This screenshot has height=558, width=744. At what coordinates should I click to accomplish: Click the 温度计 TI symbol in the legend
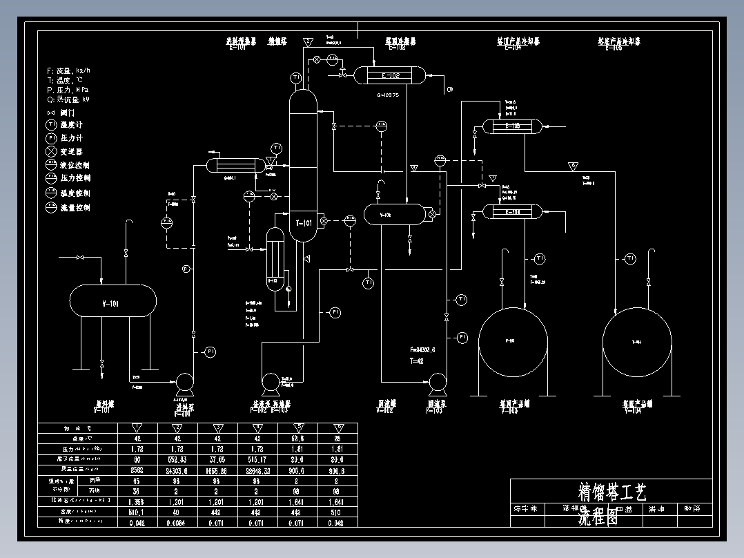51,125
